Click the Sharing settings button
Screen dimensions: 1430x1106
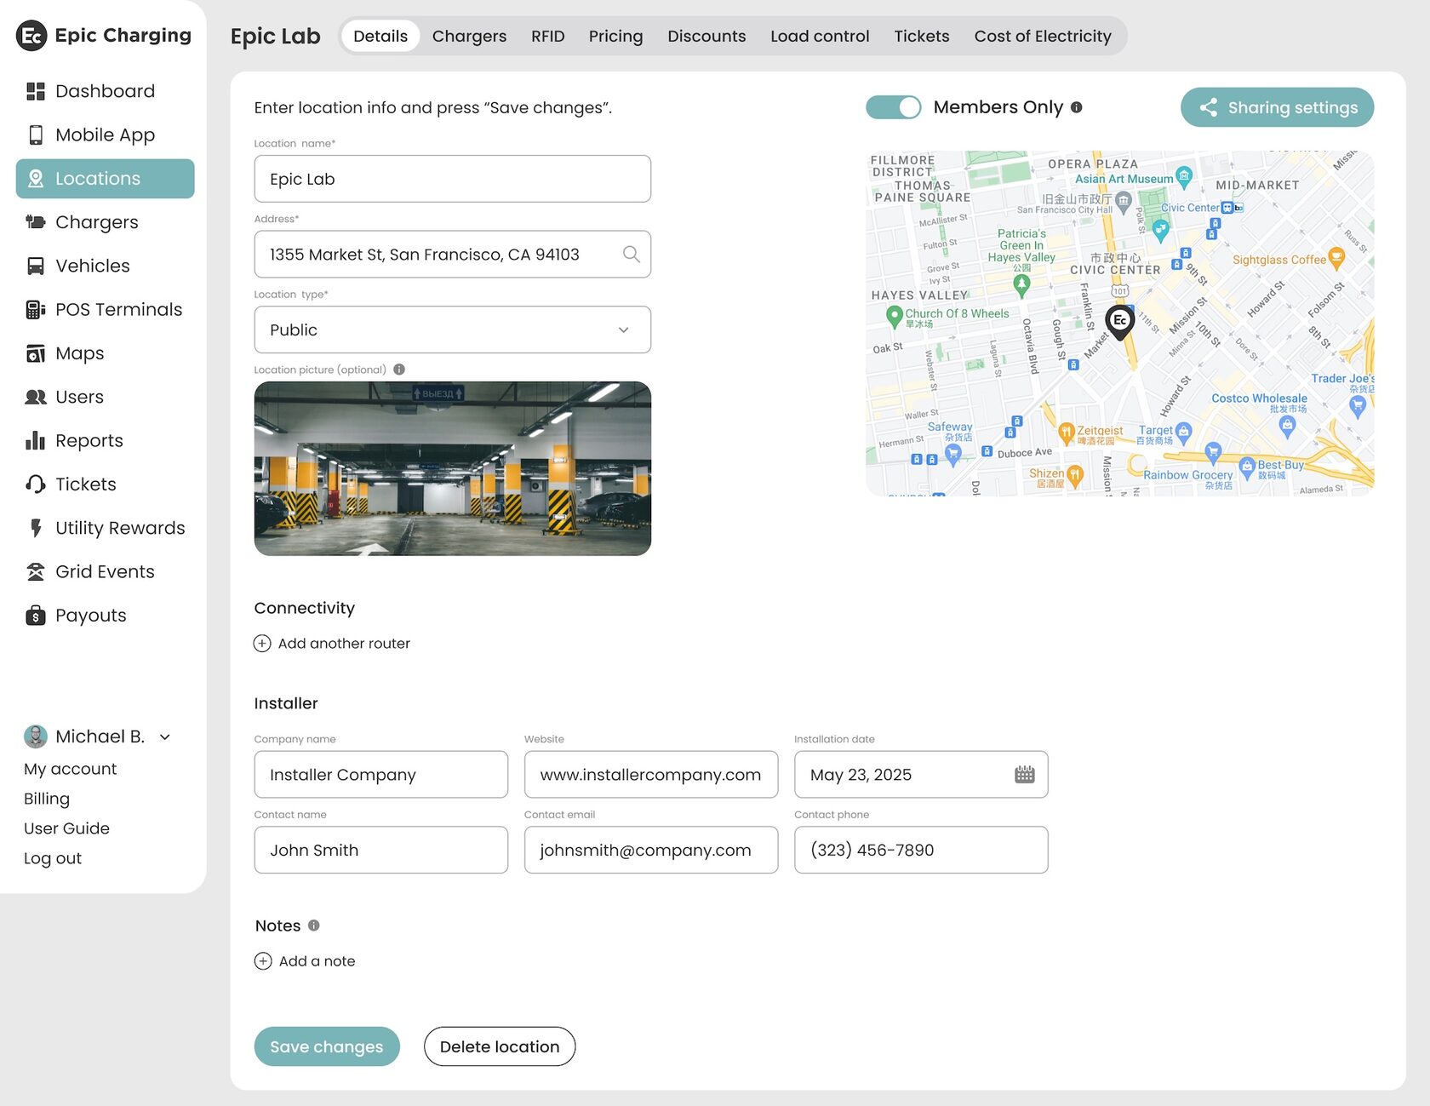(x=1277, y=107)
